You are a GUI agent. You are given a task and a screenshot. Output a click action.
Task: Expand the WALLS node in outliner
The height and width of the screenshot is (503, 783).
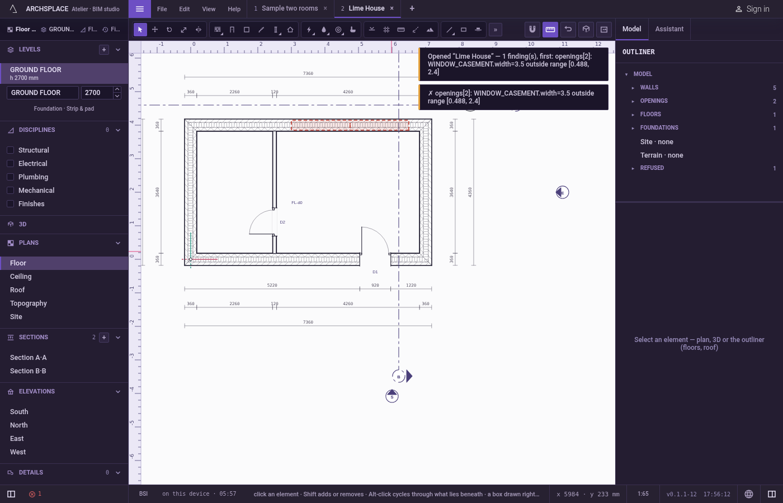tap(633, 88)
